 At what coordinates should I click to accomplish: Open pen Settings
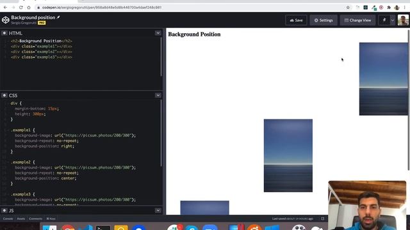[x=324, y=20]
